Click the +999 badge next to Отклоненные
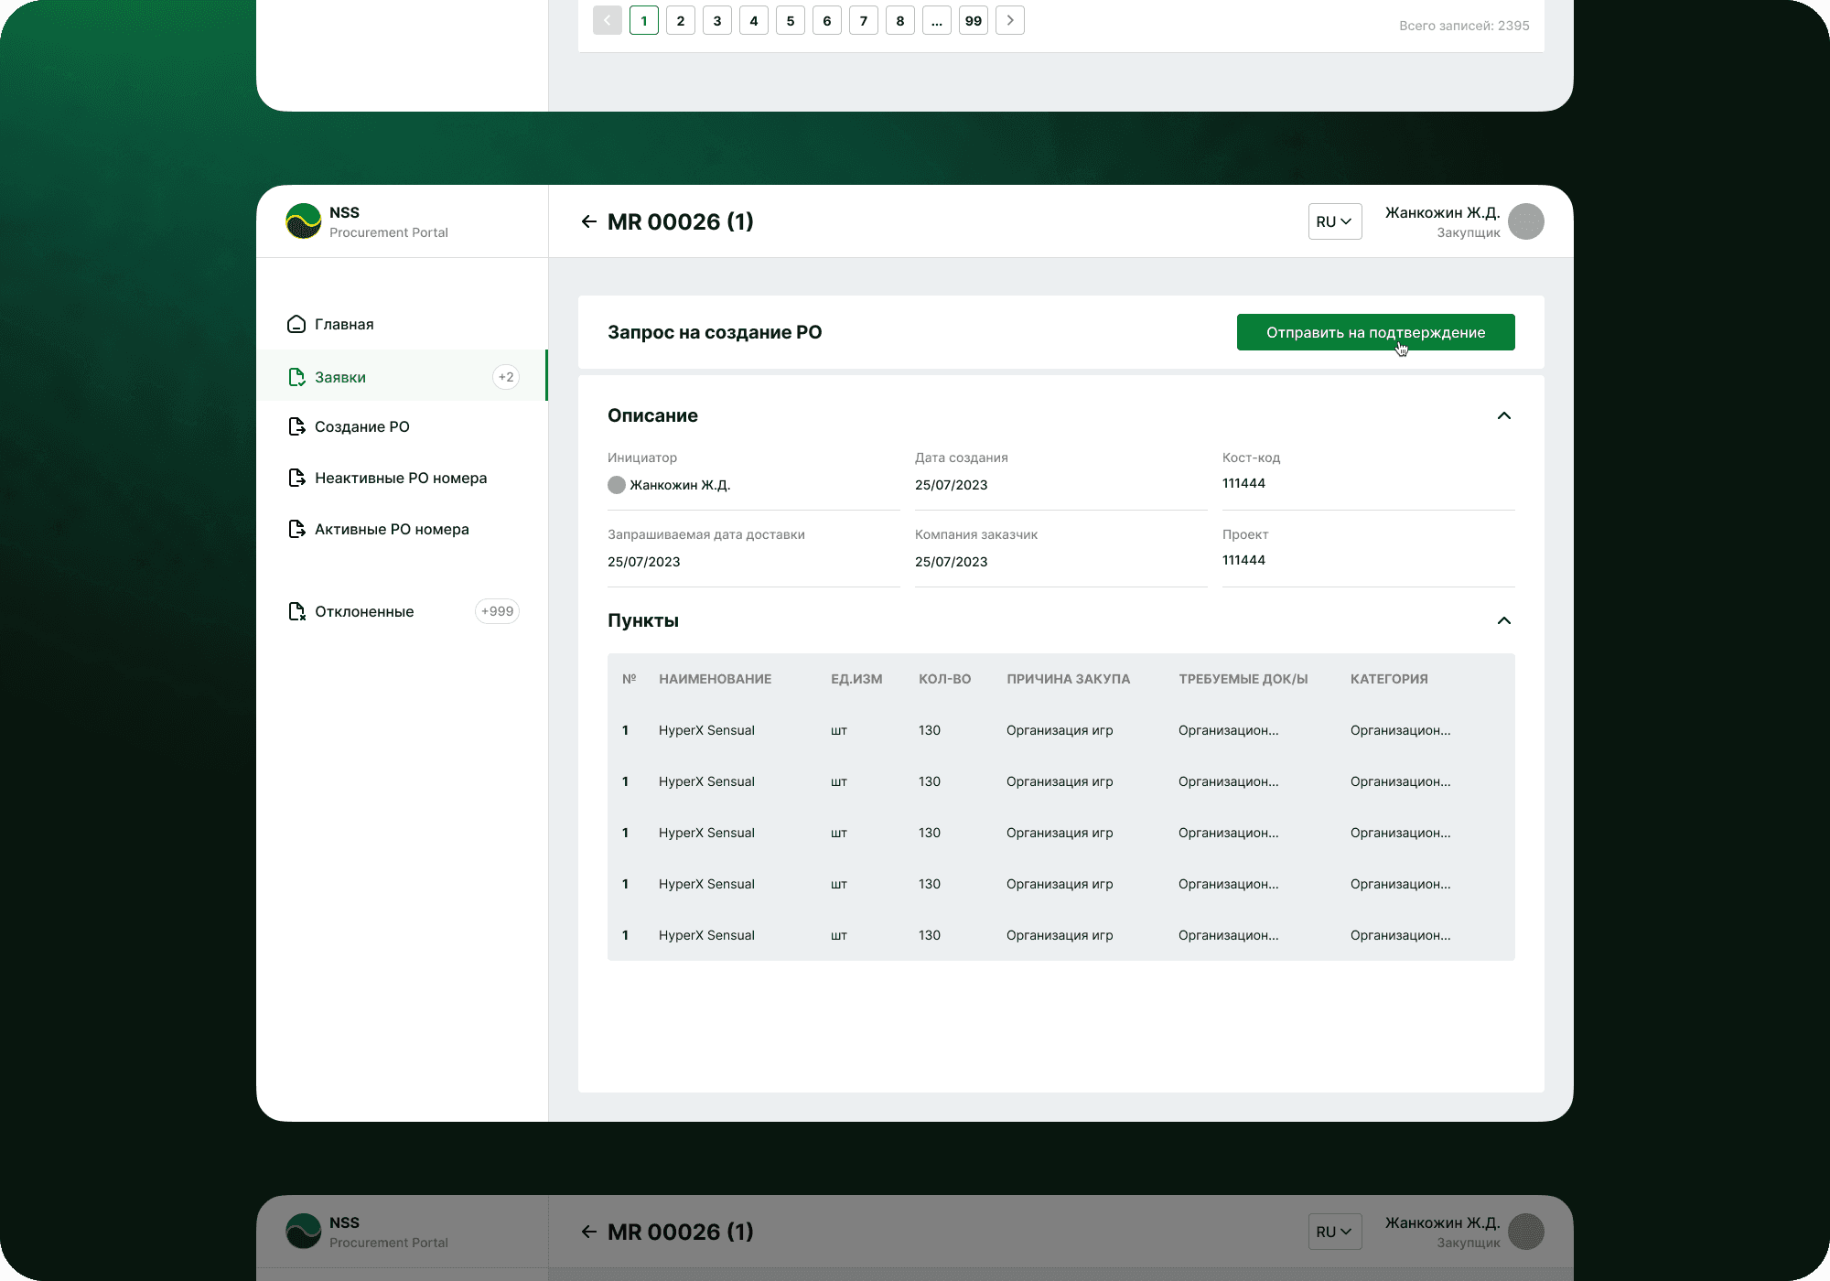Viewport: 1830px width, 1281px height. [x=497, y=611]
